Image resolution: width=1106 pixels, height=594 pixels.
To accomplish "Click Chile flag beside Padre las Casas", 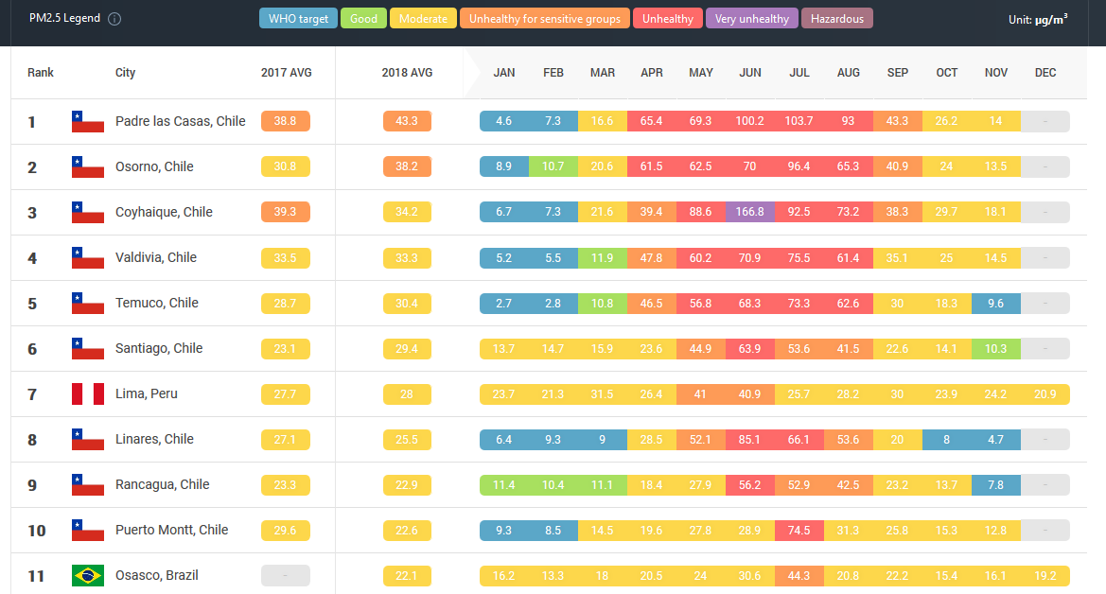I will (x=88, y=121).
